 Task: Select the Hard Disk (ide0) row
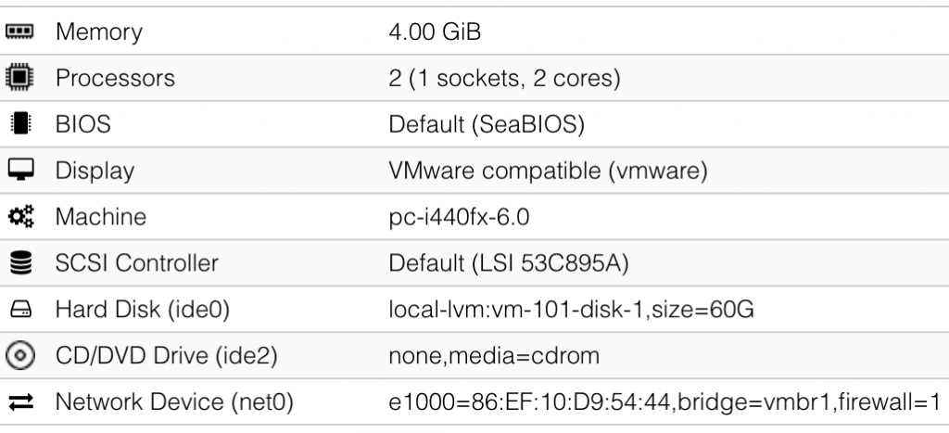click(x=474, y=310)
